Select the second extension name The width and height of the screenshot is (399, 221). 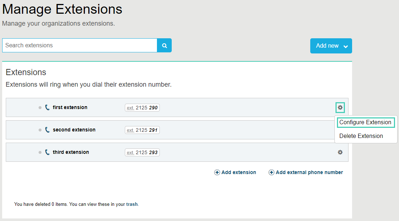(x=74, y=130)
